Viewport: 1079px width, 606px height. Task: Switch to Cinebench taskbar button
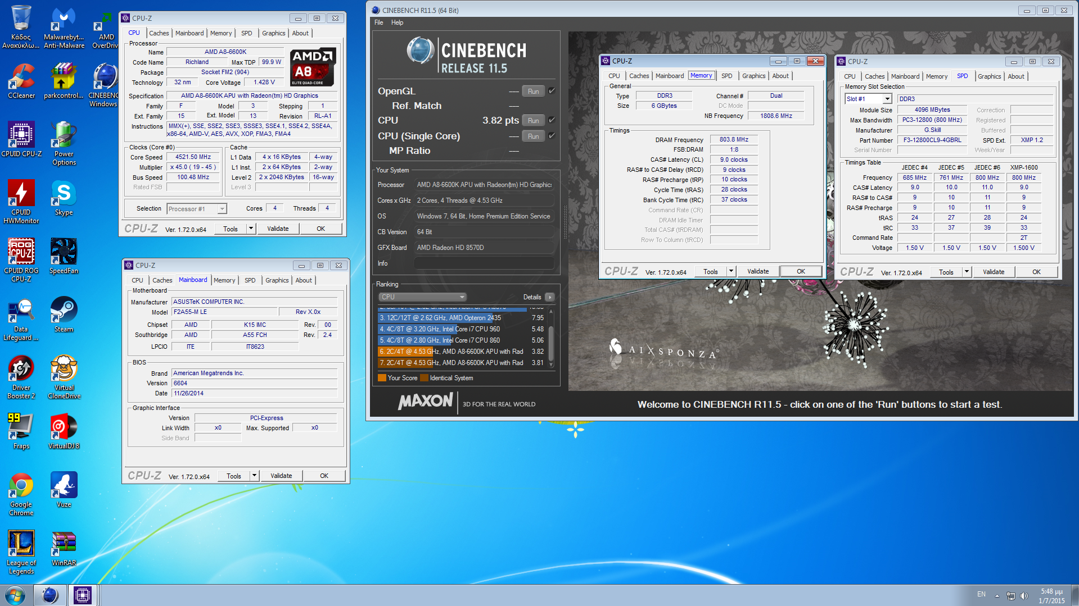(50, 595)
